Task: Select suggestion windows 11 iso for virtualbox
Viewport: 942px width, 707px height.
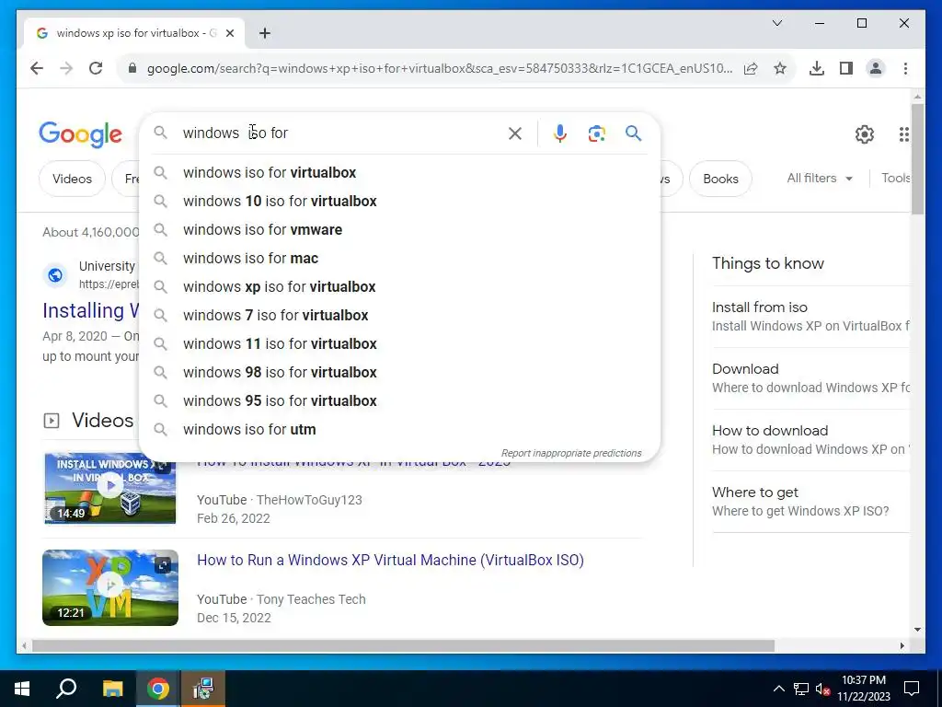Action: (x=399, y=344)
